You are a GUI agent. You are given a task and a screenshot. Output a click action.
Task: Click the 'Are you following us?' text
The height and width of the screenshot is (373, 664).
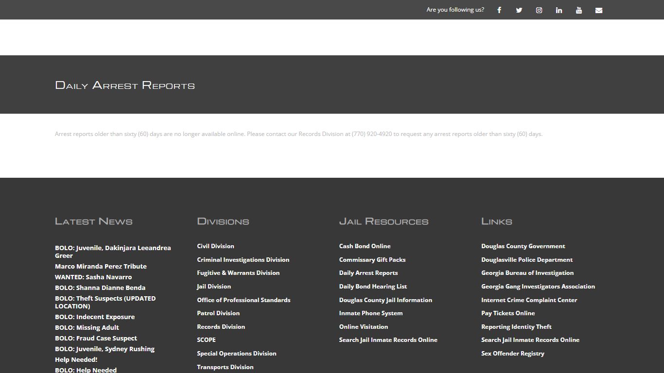(x=455, y=10)
